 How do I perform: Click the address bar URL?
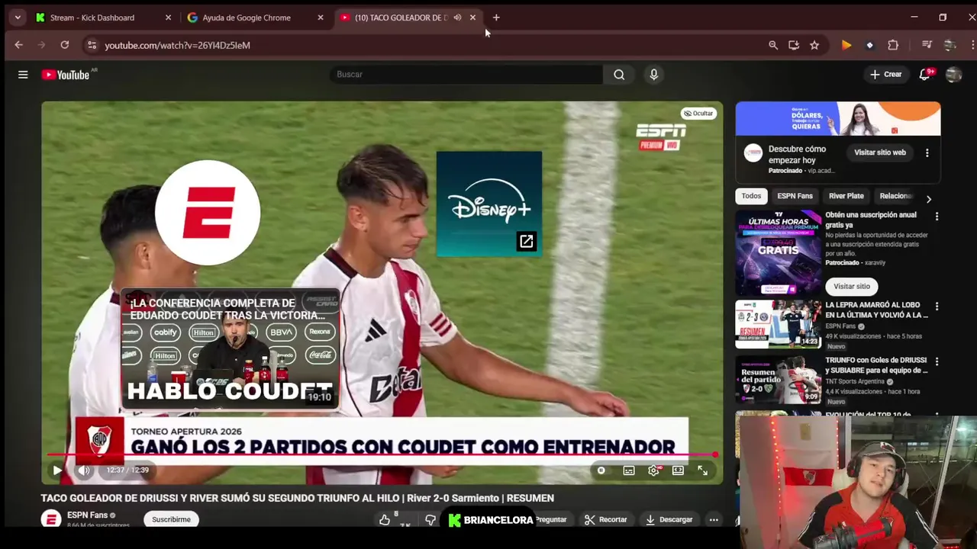coord(177,45)
